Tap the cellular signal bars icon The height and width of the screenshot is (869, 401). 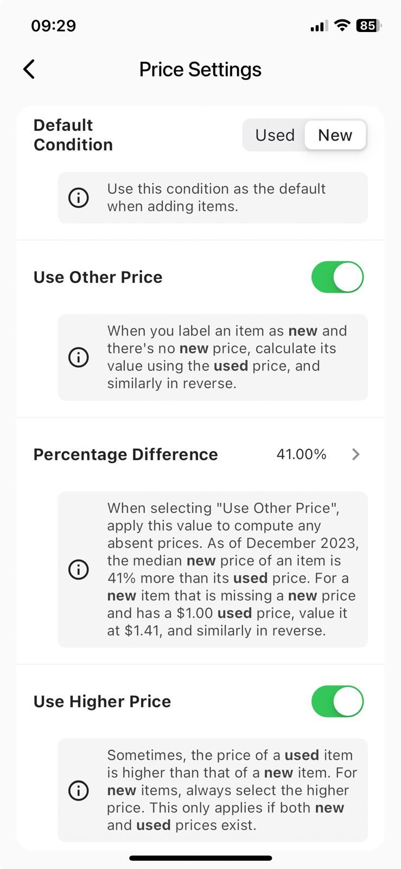[319, 26]
